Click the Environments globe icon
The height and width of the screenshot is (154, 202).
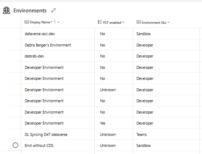pos(6,10)
